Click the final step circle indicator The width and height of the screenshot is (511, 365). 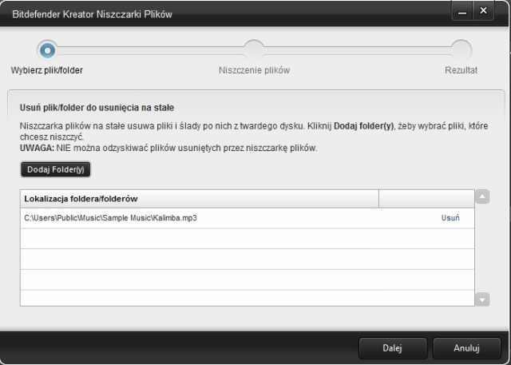pyautogui.click(x=461, y=50)
